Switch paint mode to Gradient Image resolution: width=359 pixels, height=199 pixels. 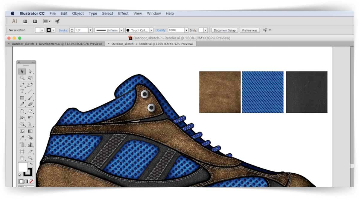click(26, 181)
